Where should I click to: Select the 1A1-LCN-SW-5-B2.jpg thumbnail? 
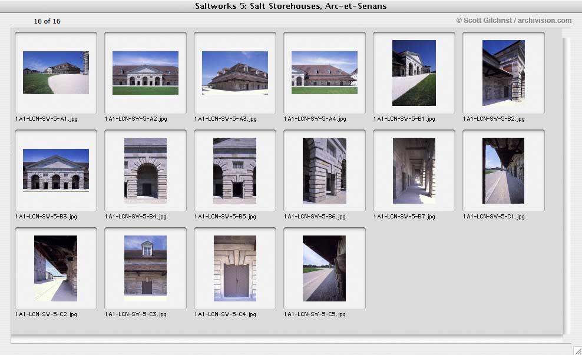pyautogui.click(x=503, y=72)
